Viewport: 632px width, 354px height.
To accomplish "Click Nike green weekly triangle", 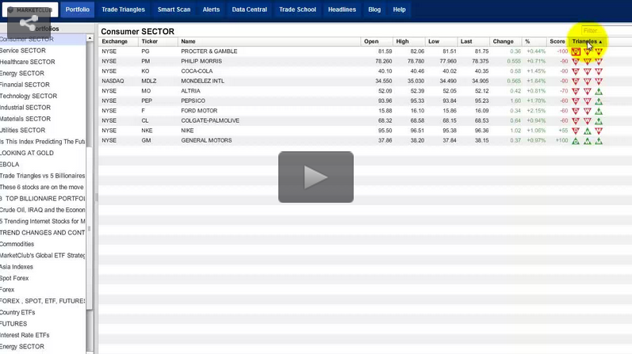I will point(588,131).
